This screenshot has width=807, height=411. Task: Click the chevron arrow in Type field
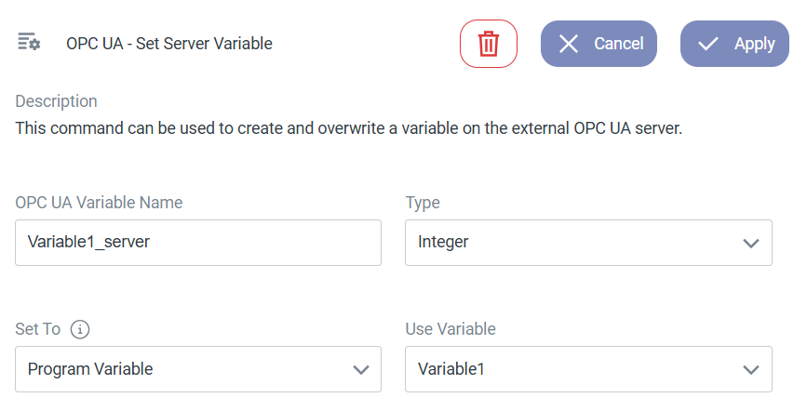pos(751,243)
